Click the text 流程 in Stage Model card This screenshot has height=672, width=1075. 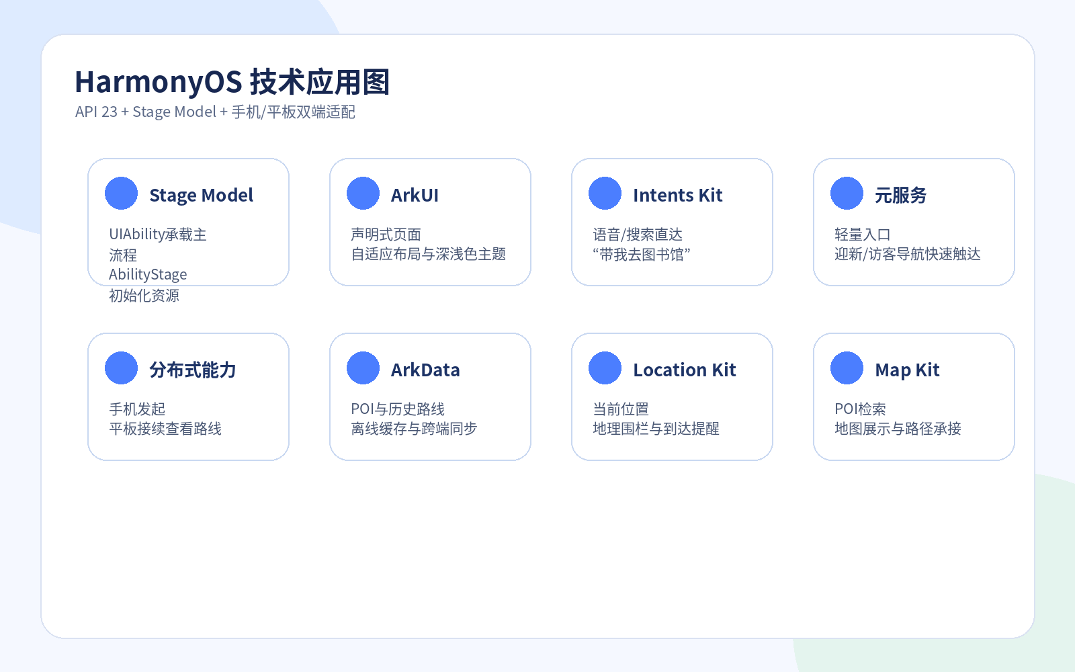tap(123, 255)
